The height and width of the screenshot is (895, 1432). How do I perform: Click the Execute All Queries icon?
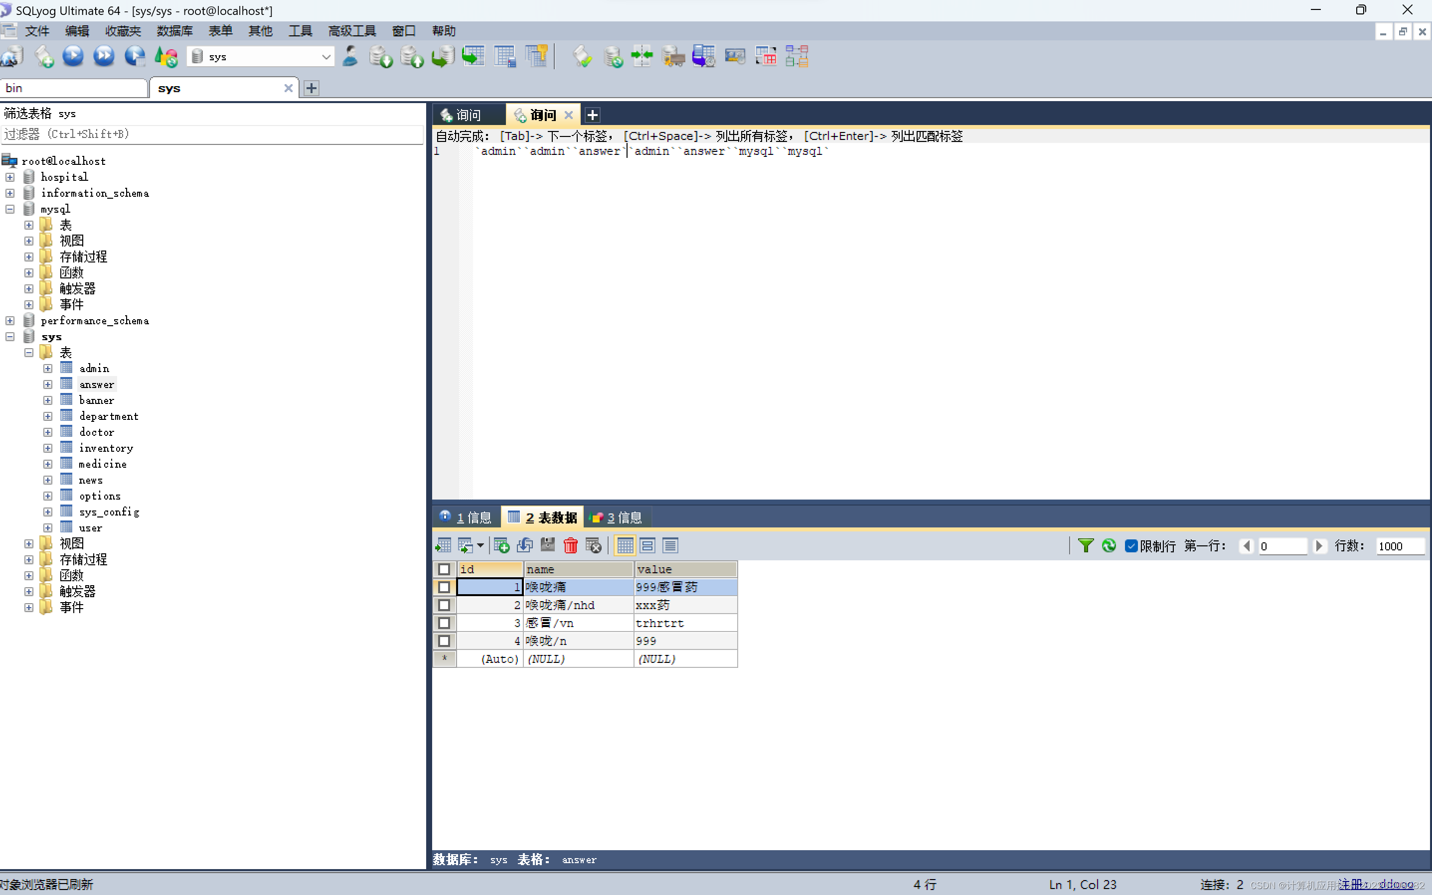point(104,56)
